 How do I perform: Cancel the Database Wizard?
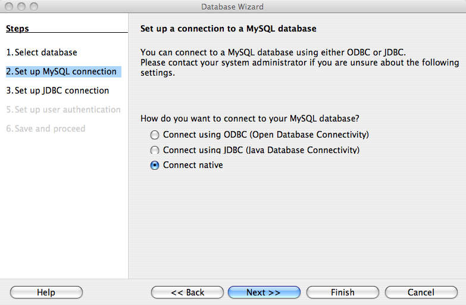pos(421,292)
